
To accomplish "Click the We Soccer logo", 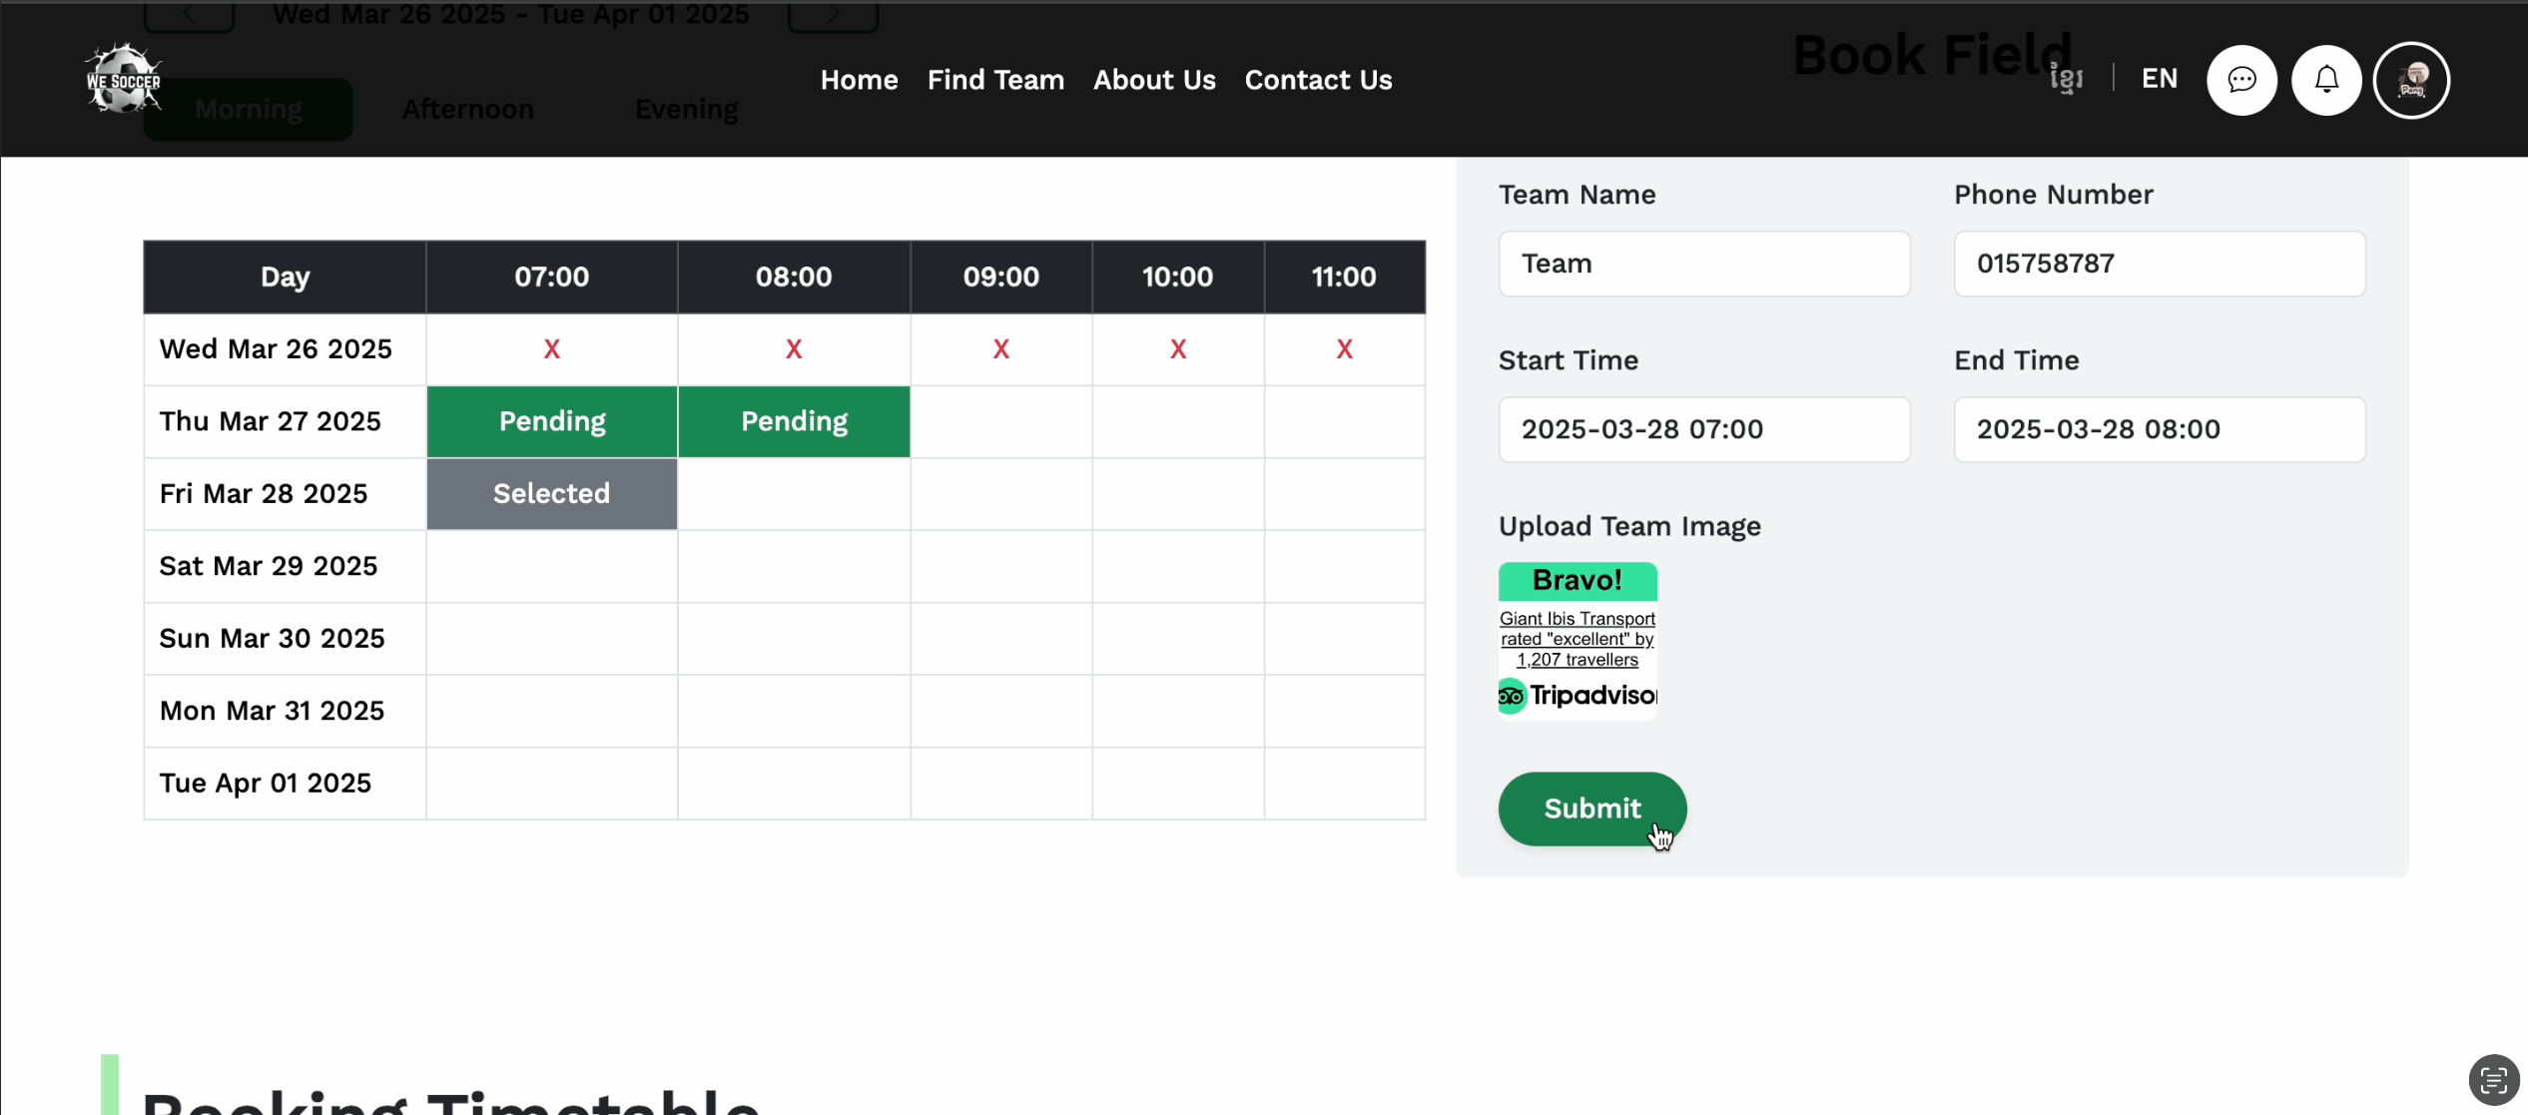I will tap(123, 80).
